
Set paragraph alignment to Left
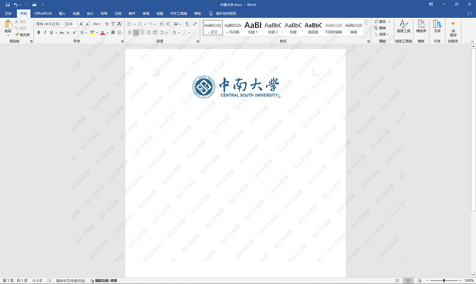click(129, 33)
